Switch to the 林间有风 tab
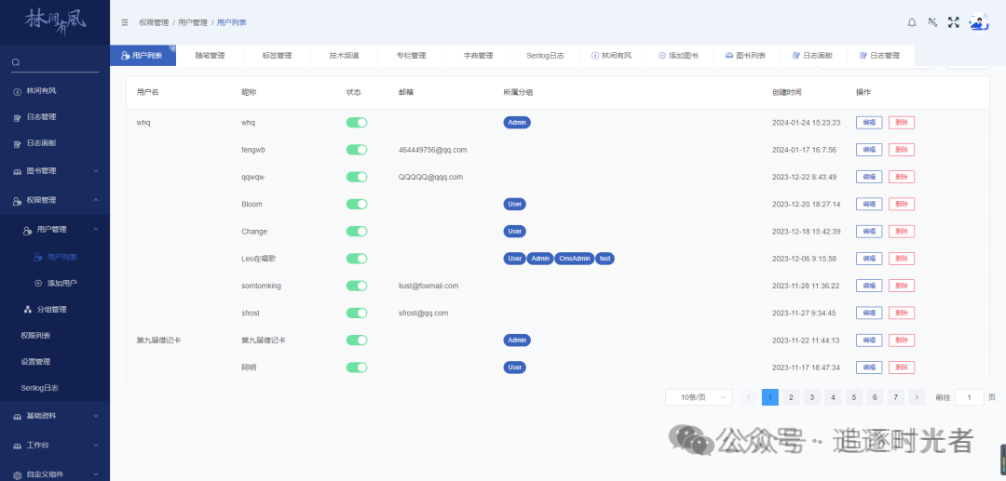 pyautogui.click(x=612, y=56)
